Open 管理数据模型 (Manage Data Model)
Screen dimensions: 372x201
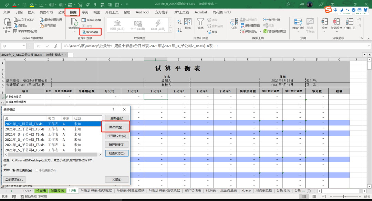tap(275, 31)
